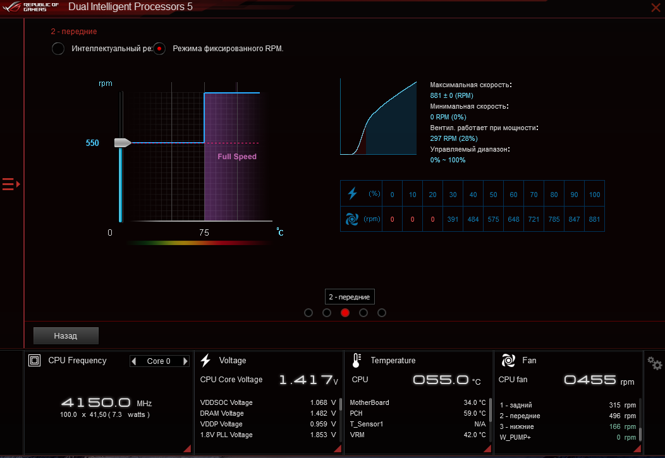Viewport: 665px width, 458px height.
Task: Click the PCH temperature row
Action: point(418,413)
